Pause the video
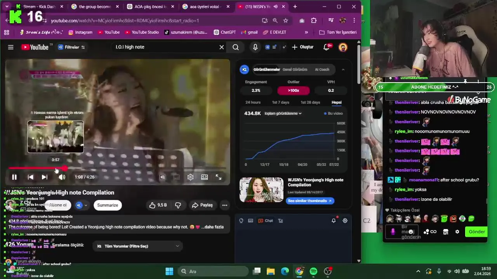This screenshot has height=279, width=497. click(14, 177)
